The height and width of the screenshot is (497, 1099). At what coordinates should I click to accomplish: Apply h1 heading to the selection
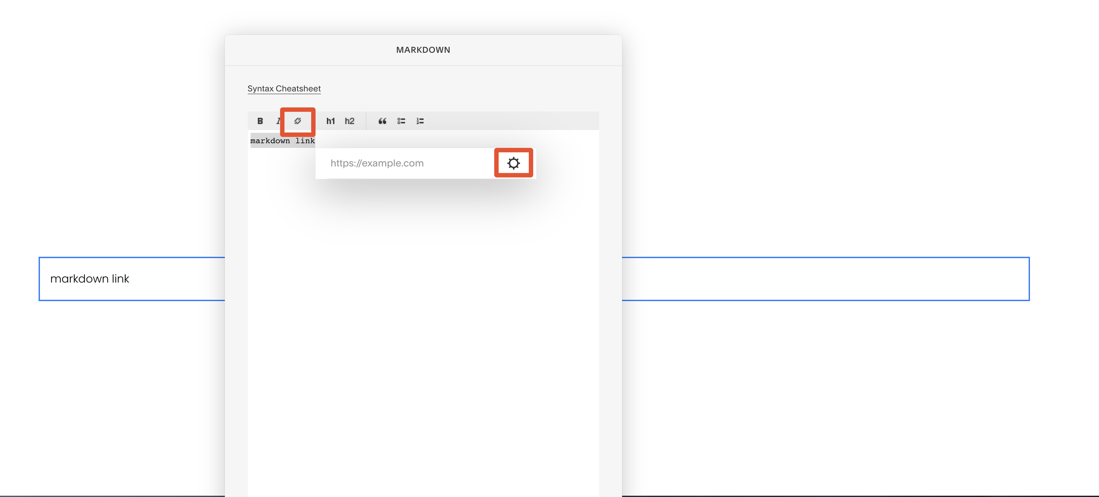pyautogui.click(x=330, y=121)
